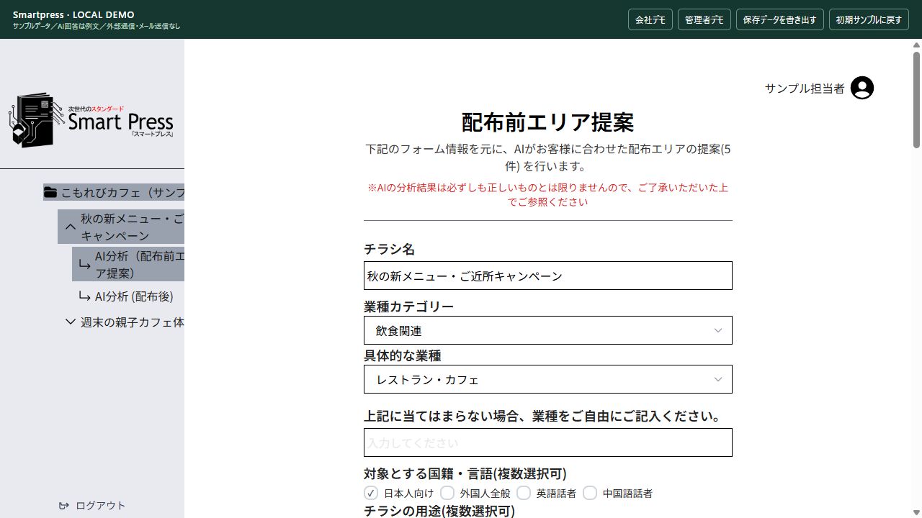Click the サンプル担当者 user name
This screenshot has height=518, width=922.
[x=805, y=88]
